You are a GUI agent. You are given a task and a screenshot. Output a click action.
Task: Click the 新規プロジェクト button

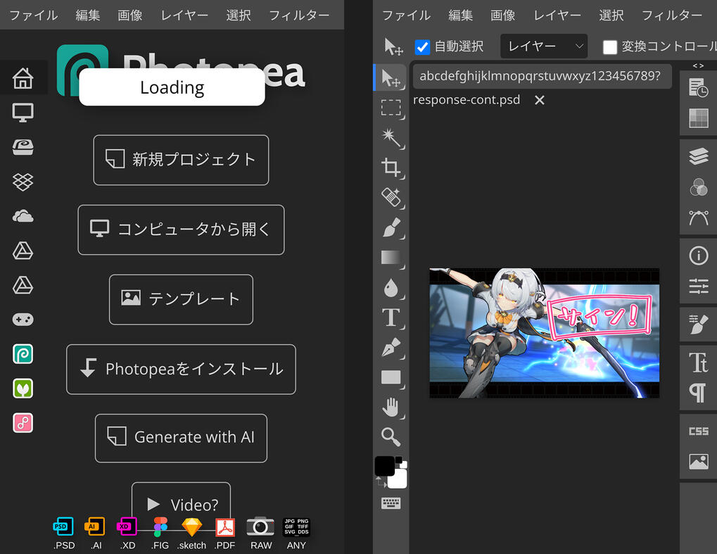pos(181,160)
